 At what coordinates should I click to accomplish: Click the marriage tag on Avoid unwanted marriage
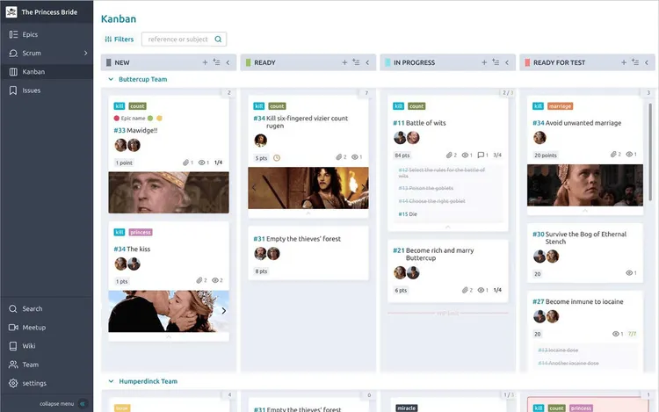click(560, 106)
